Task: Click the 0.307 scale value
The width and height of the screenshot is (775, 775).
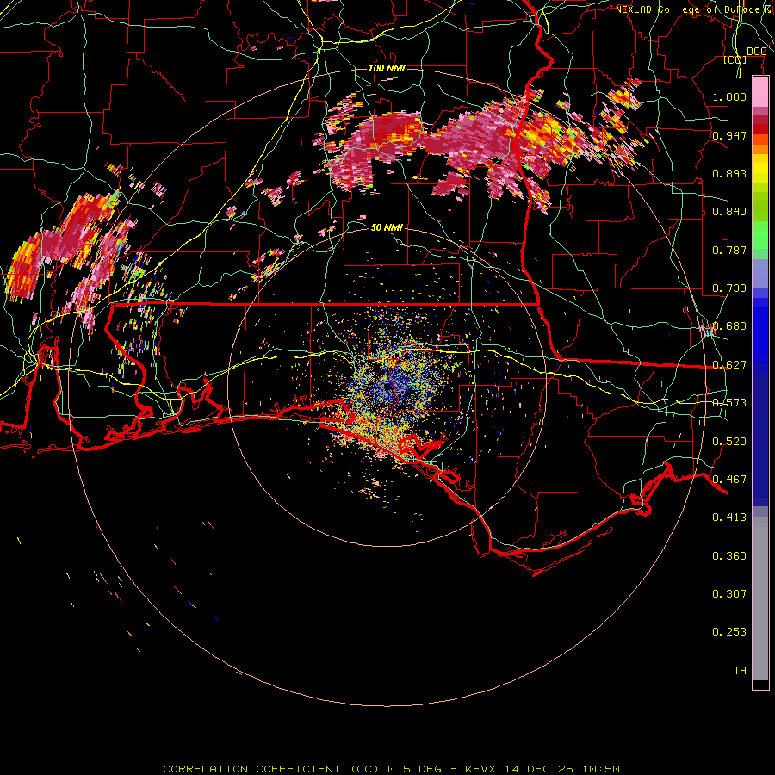Action: pyautogui.click(x=729, y=594)
